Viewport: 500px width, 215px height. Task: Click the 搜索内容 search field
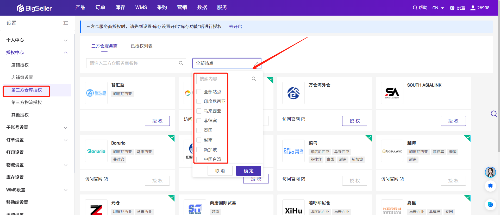pyautogui.click(x=224, y=79)
